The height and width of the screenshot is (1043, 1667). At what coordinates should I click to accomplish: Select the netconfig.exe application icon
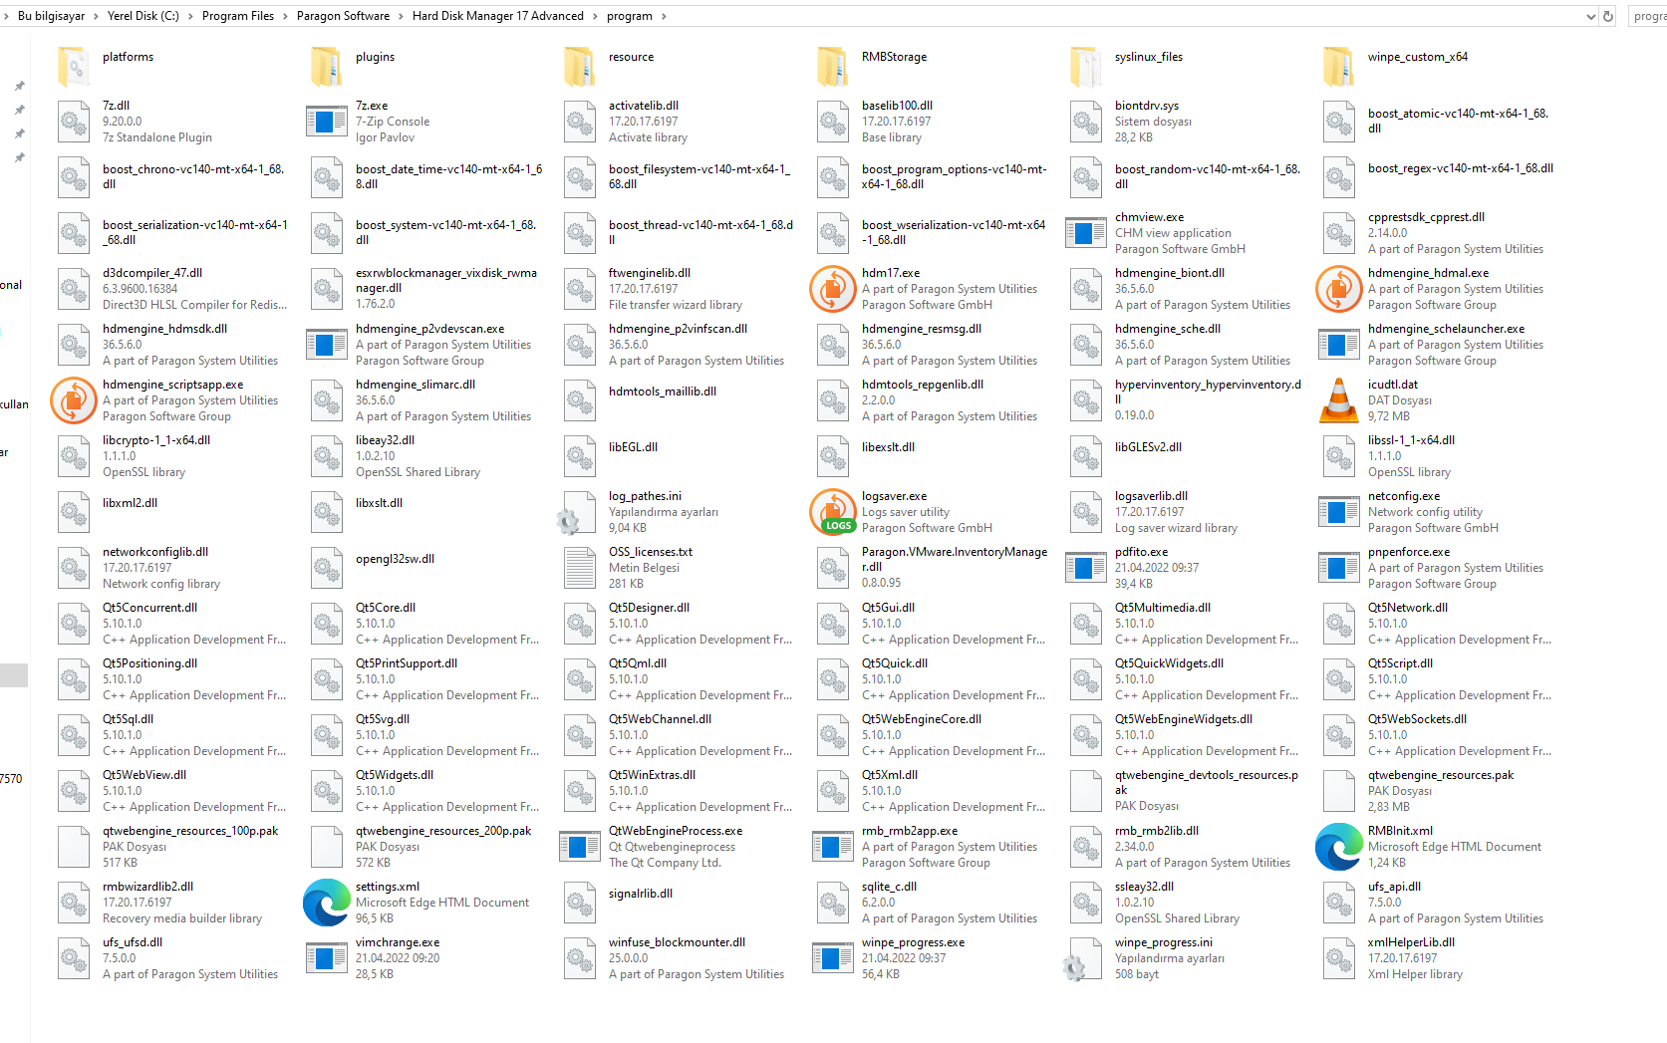1338,512
